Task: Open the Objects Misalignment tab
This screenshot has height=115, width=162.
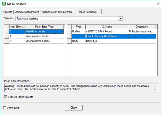Action: click(x=27, y=12)
